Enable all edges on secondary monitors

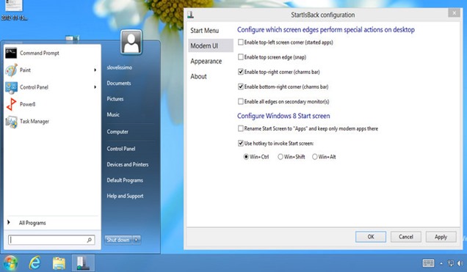click(x=241, y=102)
